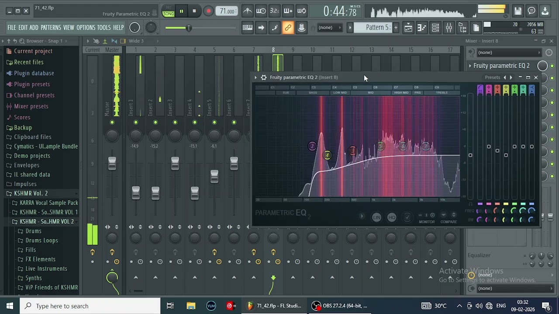Open the PATTERNS menu
559x314 pixels.
click(x=51, y=27)
